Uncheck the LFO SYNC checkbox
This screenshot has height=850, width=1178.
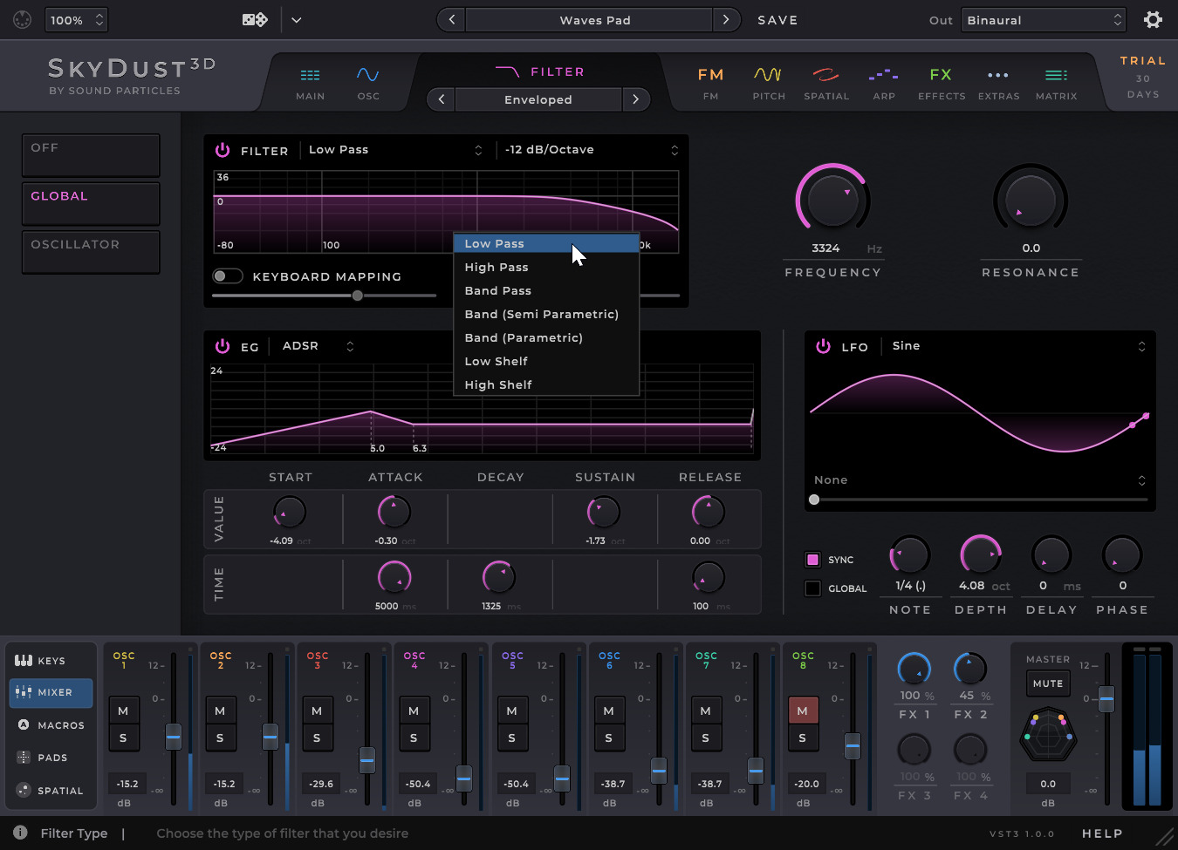812,560
